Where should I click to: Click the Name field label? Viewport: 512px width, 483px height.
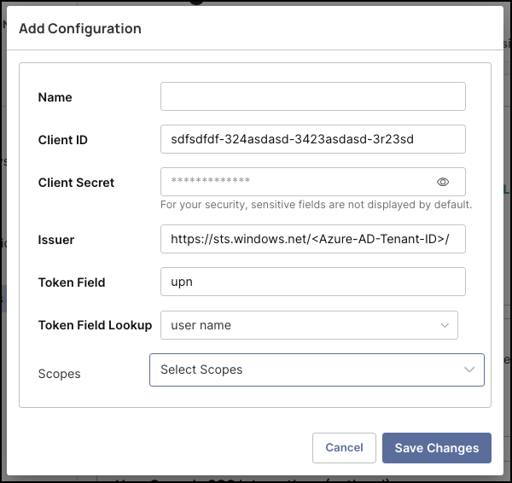[55, 97]
